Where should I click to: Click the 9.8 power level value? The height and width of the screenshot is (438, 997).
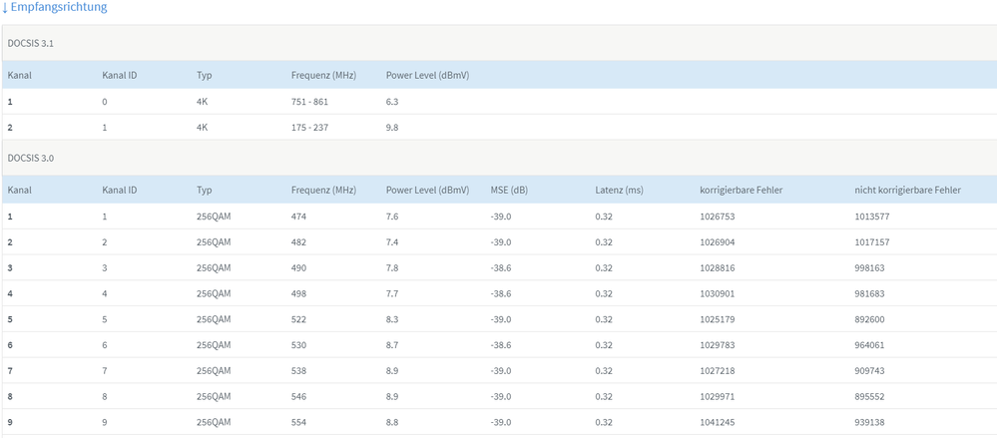tap(393, 128)
